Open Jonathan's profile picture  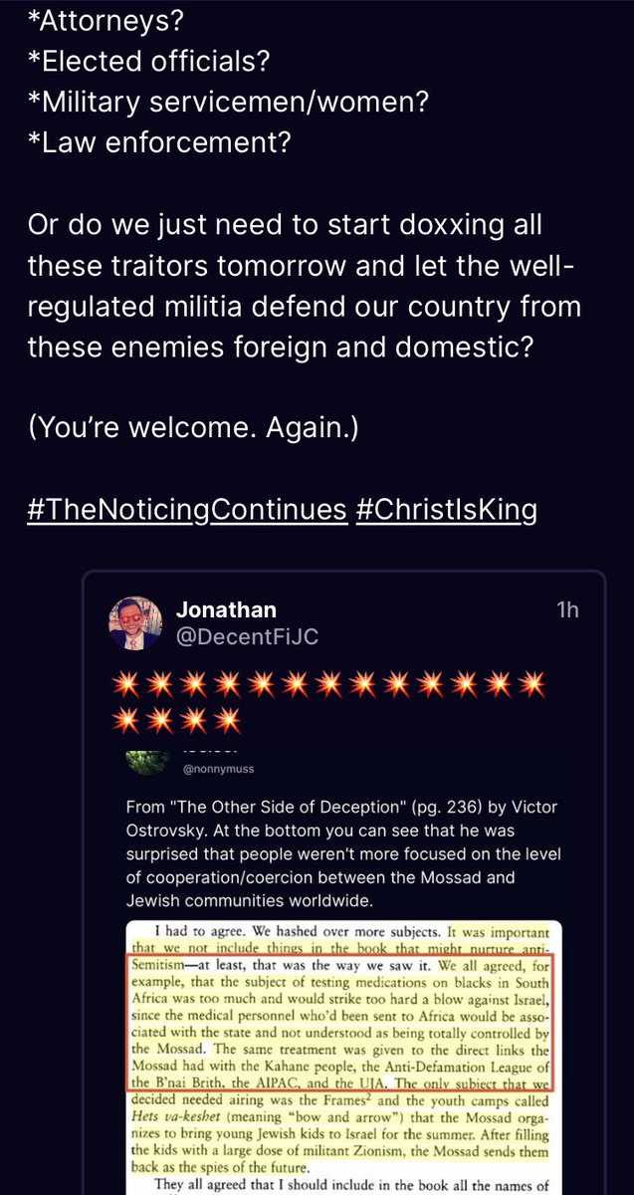coord(134,623)
